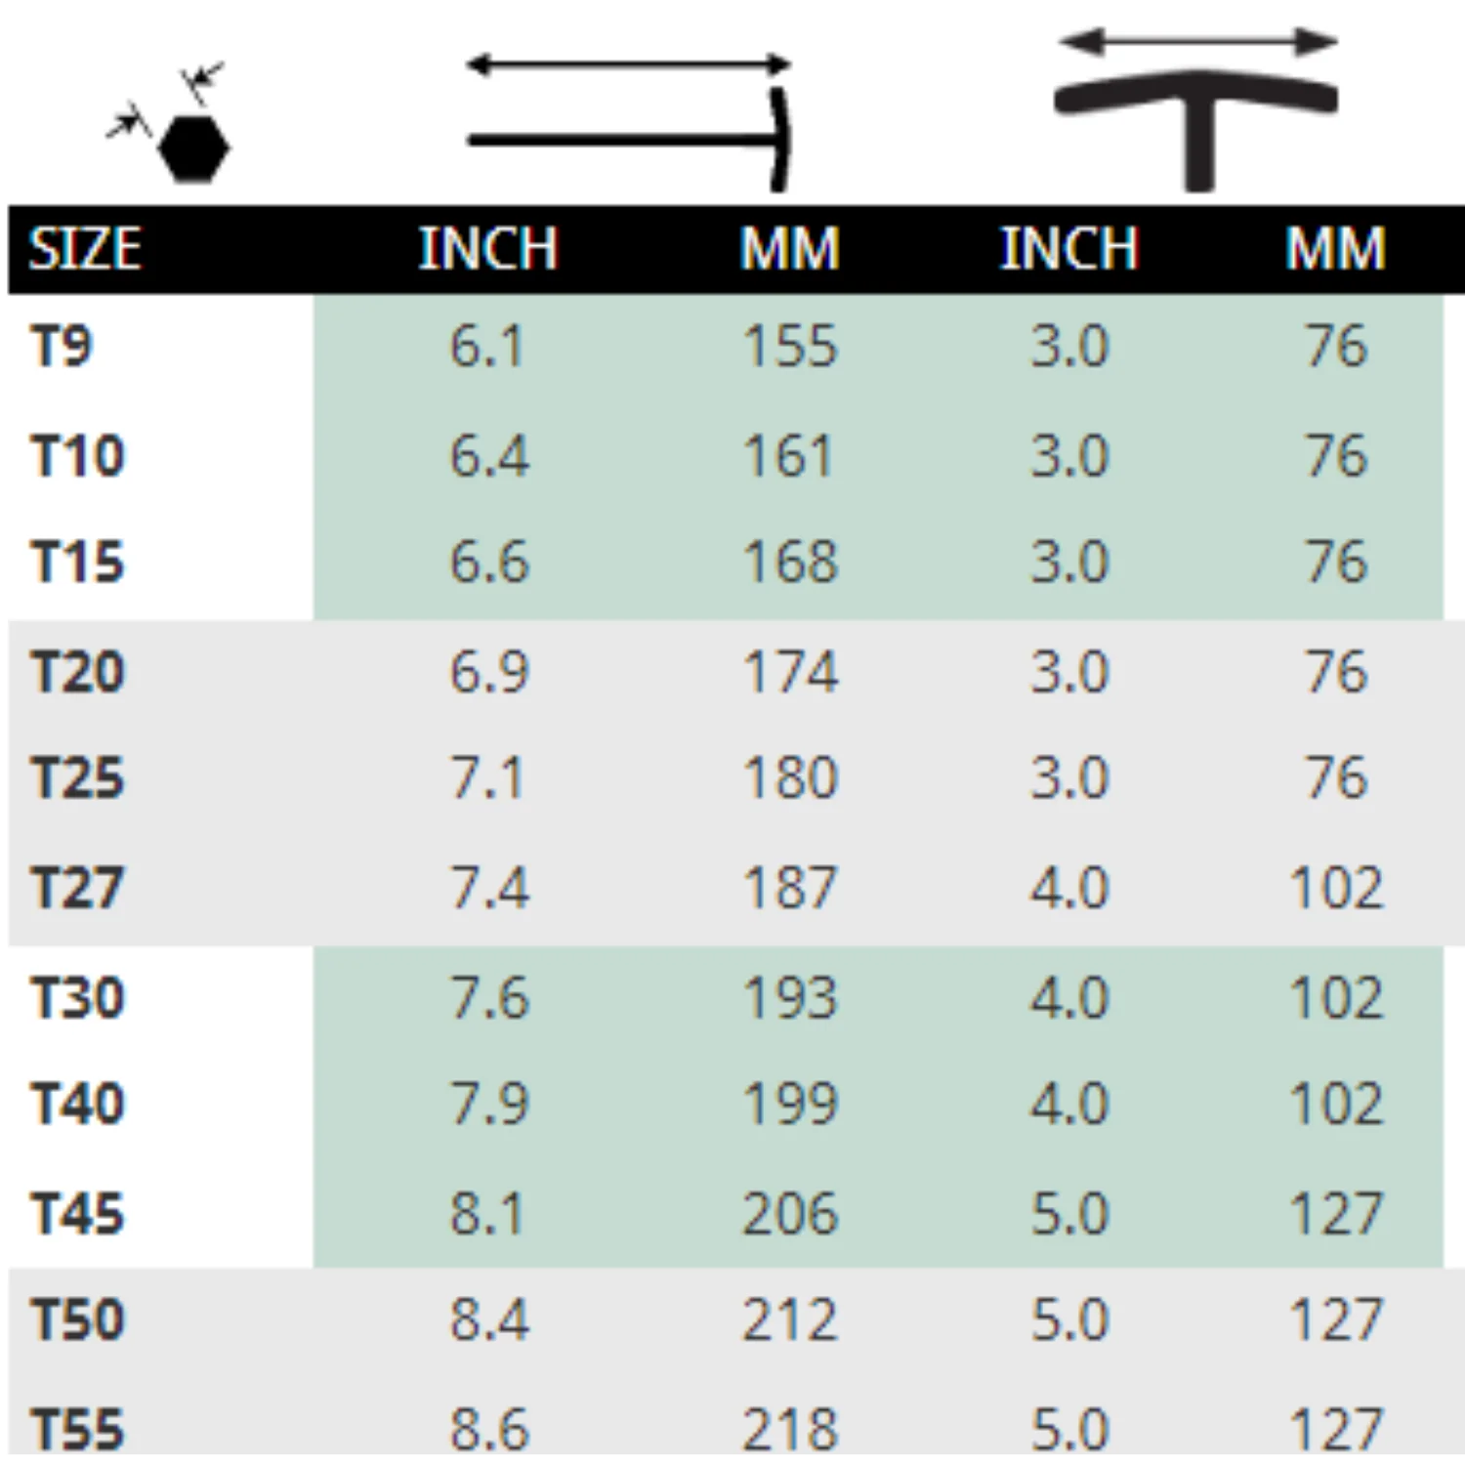1465x1465 pixels.
Task: Click the T50 size label
Action: pyautogui.click(x=78, y=1320)
